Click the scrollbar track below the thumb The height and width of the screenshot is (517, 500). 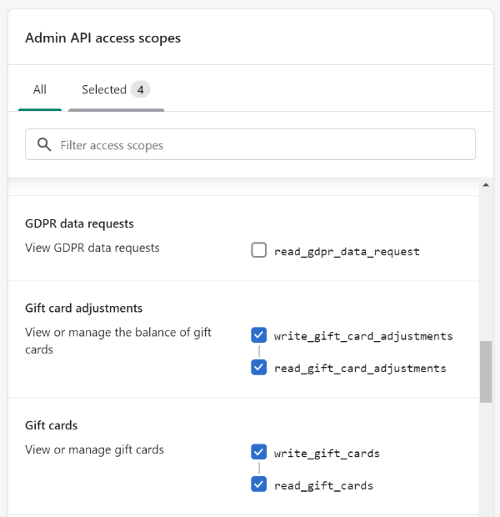[x=486, y=459]
